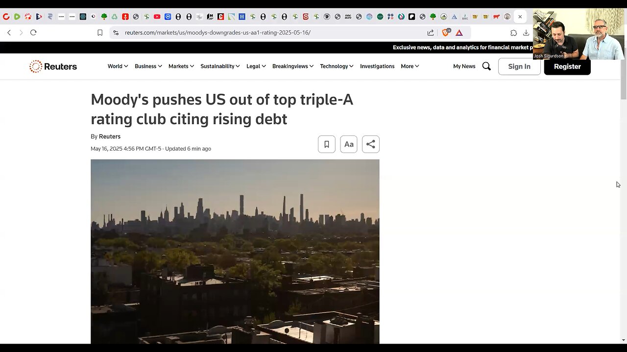
Task: Click the 'Josh Sigurdson' webcam name label
Action: coord(548,56)
